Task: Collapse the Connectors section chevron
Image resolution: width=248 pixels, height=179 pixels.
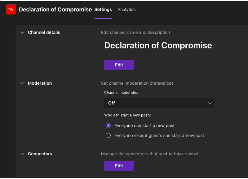Action: (x=22, y=154)
